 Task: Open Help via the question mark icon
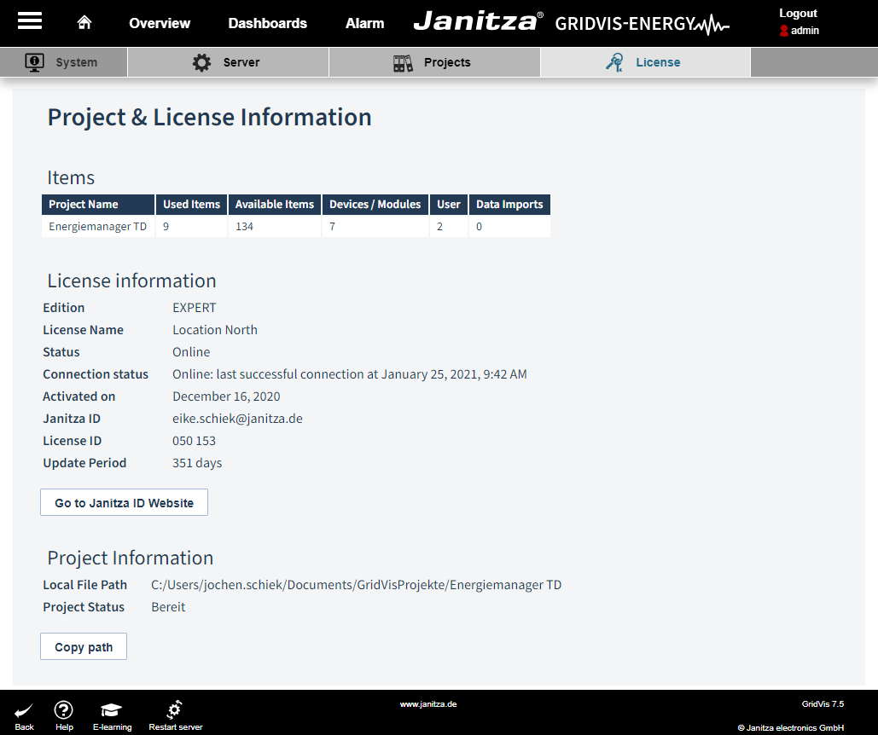pos(64,711)
